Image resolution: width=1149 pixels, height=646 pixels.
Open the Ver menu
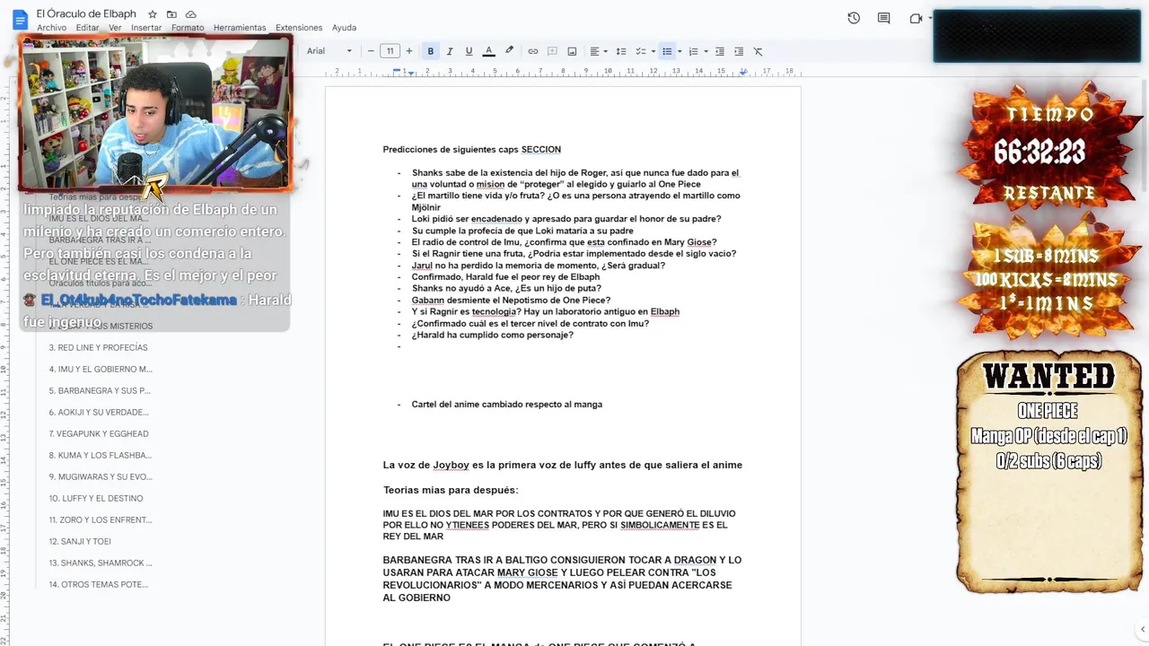[x=115, y=28]
